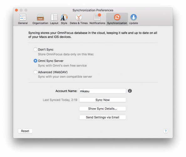The width and height of the screenshot is (186, 157).
Task: Open the Organization preferences pane
Action: [40, 17]
